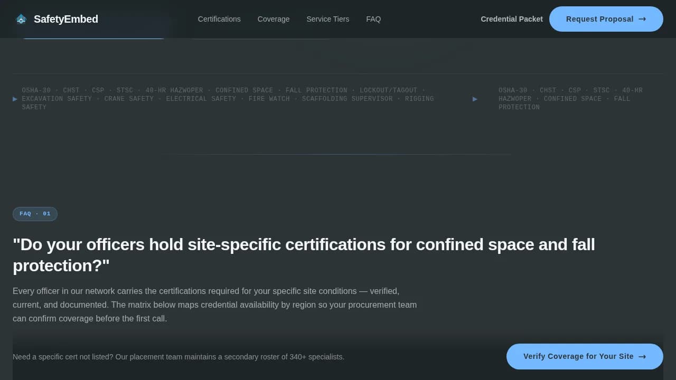Image resolution: width=676 pixels, height=380 pixels.
Task: Go to the Certifications nav item
Action: [219, 19]
